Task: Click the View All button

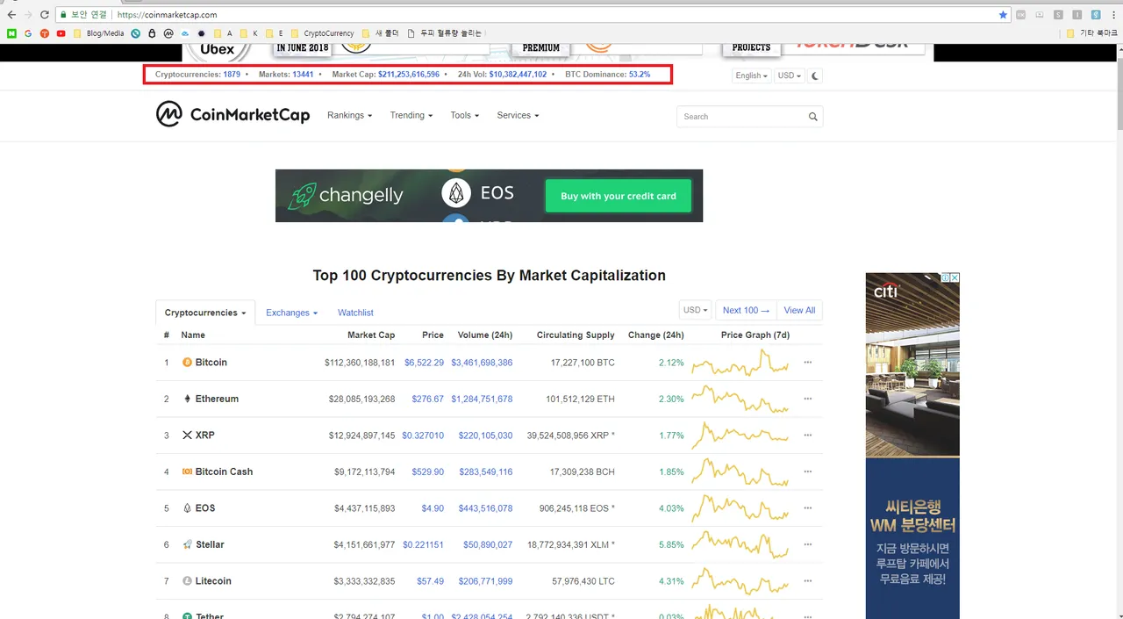Action: 799,310
